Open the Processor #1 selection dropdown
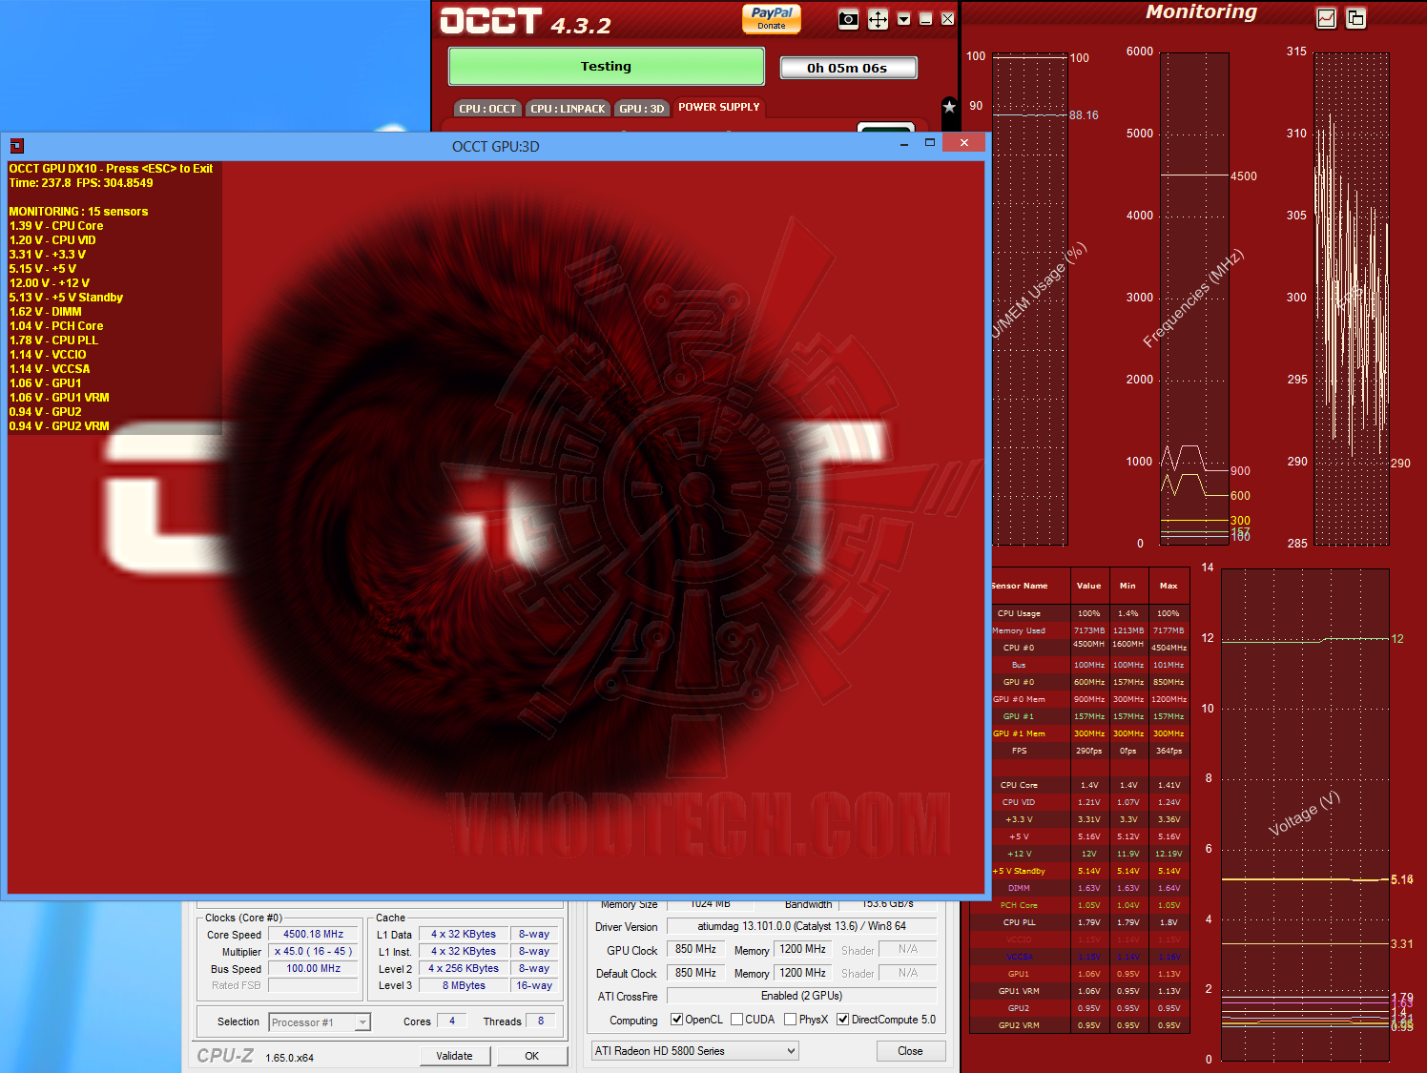The image size is (1427, 1073). (320, 1022)
